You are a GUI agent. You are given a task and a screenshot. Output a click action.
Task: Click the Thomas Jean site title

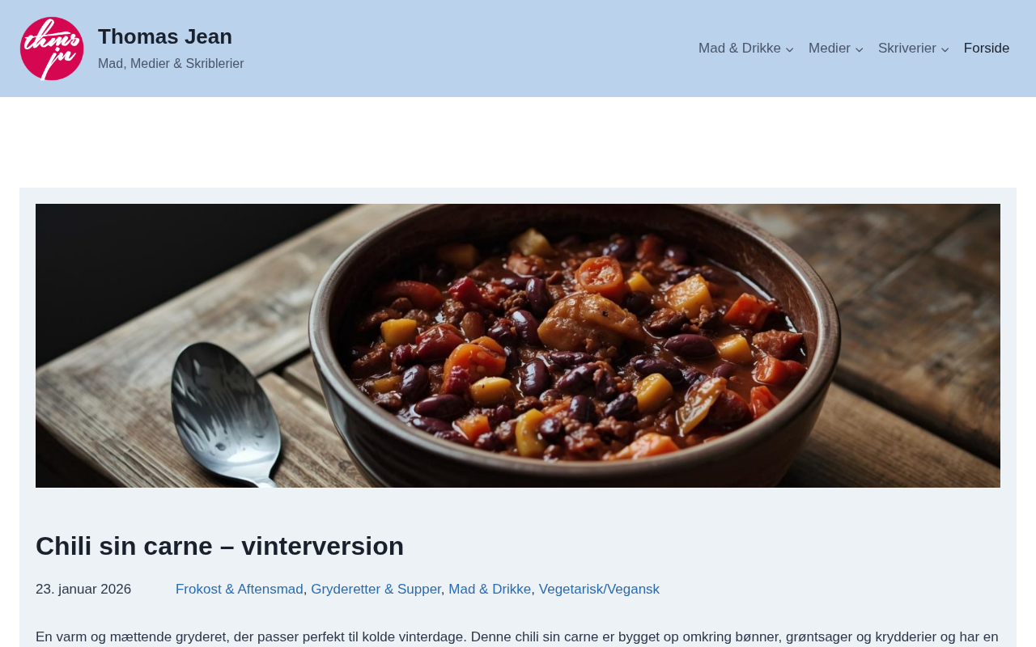point(165,36)
